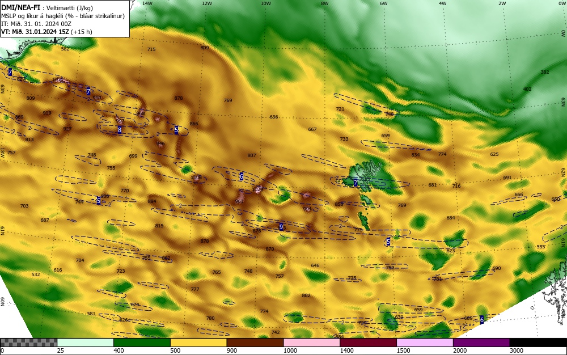Click the 10W longitude label

[x=266, y=3]
